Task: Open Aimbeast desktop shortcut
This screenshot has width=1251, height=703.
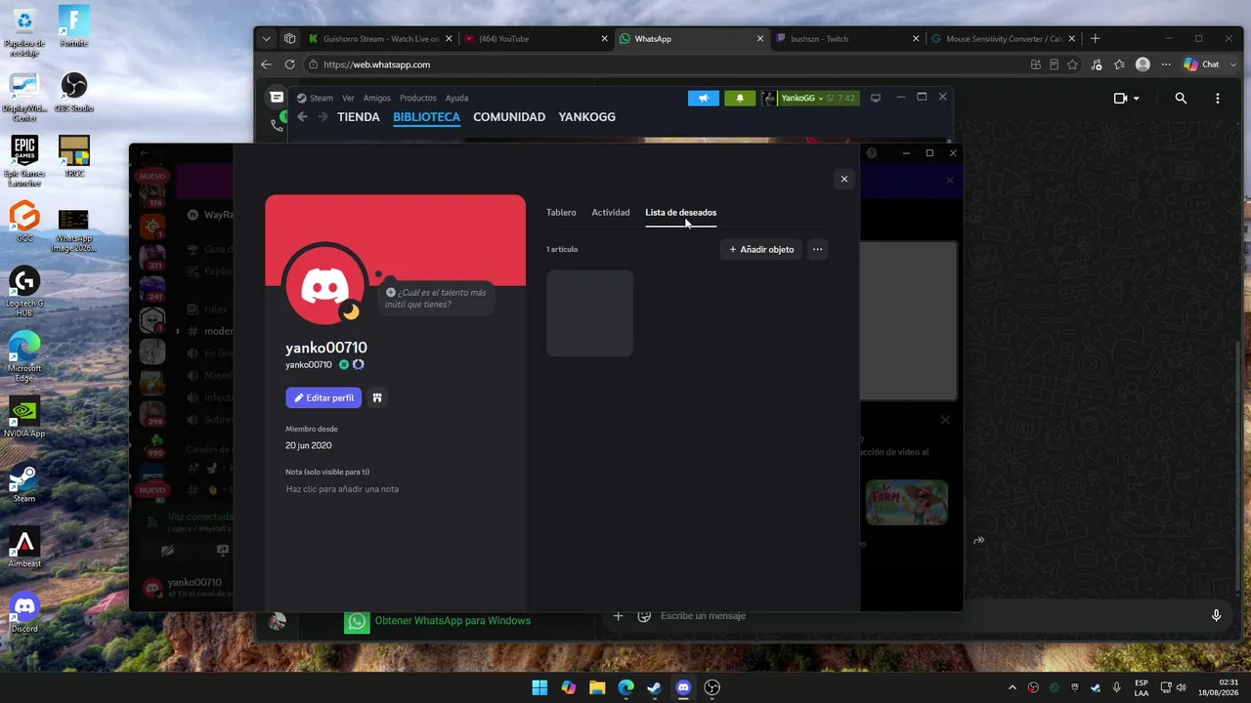Action: point(24,547)
